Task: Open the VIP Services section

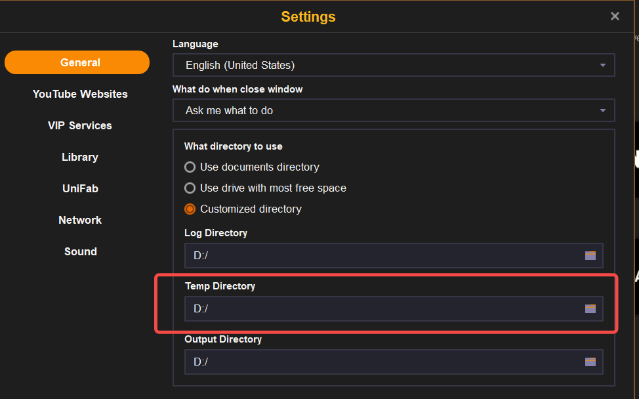Action: (80, 125)
